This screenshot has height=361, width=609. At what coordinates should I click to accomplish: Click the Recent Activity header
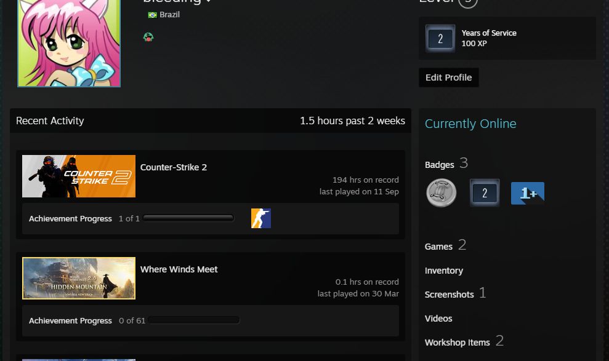tap(50, 121)
